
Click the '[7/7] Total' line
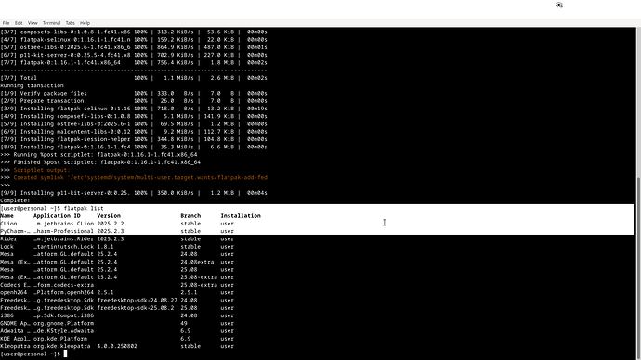point(133,78)
